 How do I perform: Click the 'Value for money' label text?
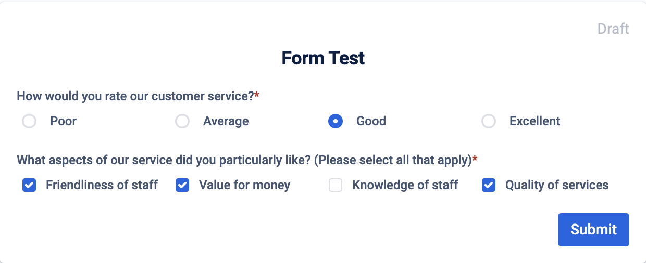point(244,185)
